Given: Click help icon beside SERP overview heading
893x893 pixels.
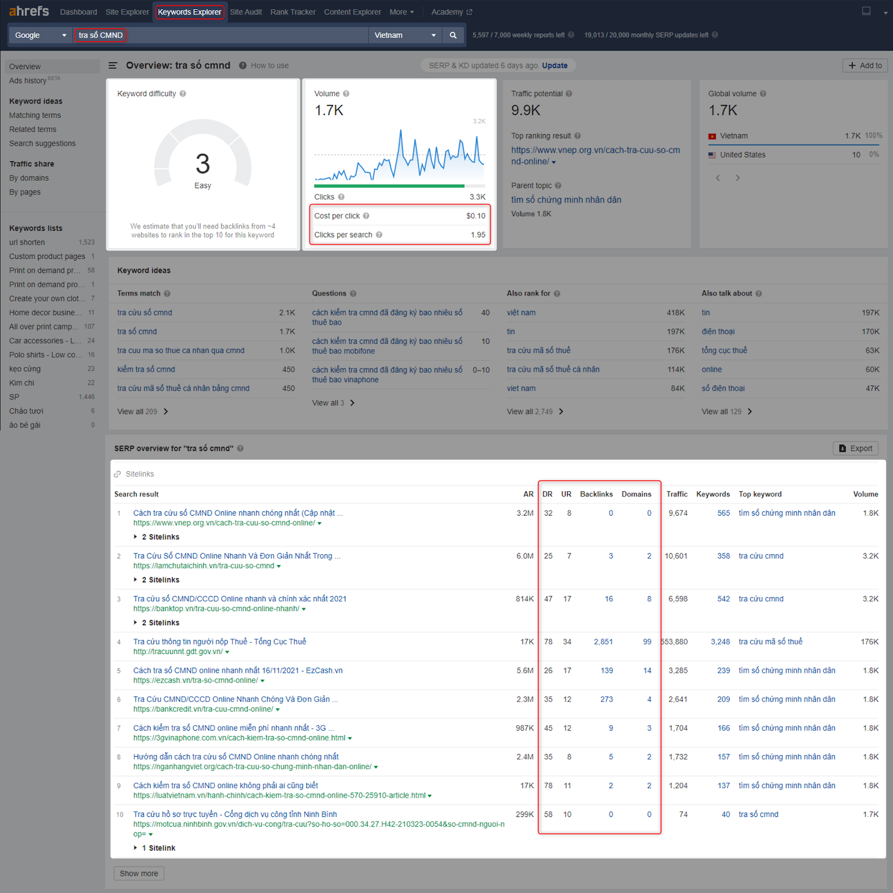Looking at the screenshot, I should tap(240, 448).
